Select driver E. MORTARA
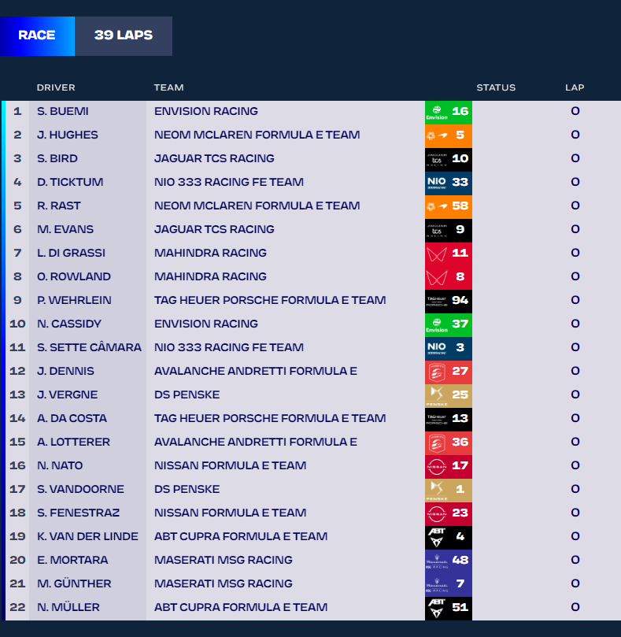The width and height of the screenshot is (621, 637). coord(72,560)
